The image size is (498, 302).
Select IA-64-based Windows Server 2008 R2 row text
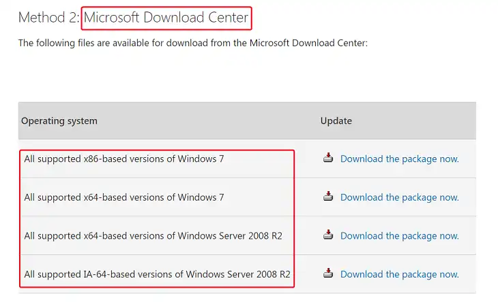tap(157, 275)
